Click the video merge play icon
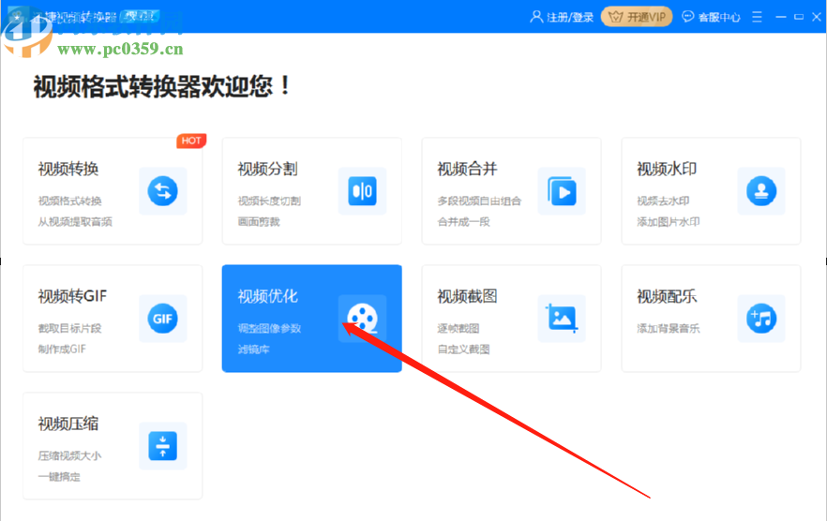The height and width of the screenshot is (521, 827). coord(562,191)
